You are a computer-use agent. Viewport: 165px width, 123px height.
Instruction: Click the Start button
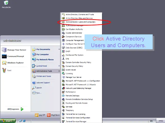coord(7,121)
